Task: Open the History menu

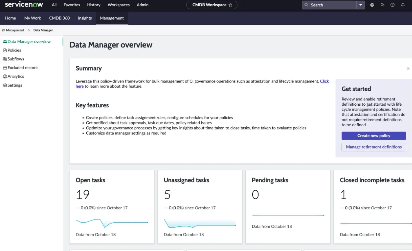Action: (x=94, y=5)
